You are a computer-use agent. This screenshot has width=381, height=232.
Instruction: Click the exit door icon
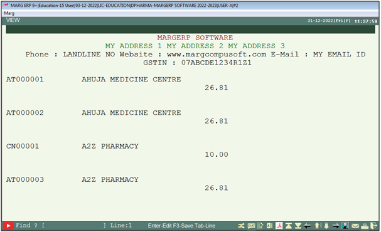pyautogui.click(x=373, y=226)
